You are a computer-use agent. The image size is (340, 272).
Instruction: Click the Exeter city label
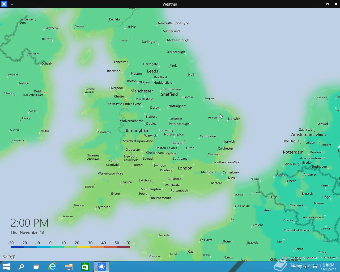click(x=116, y=194)
